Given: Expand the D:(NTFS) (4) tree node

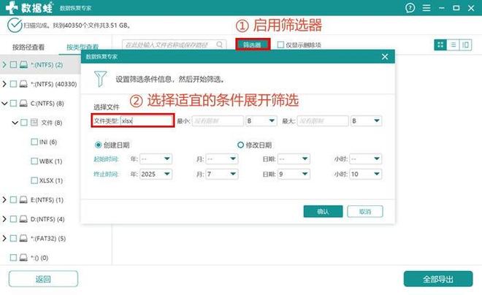Looking at the screenshot, I should pyautogui.click(x=4, y=219).
